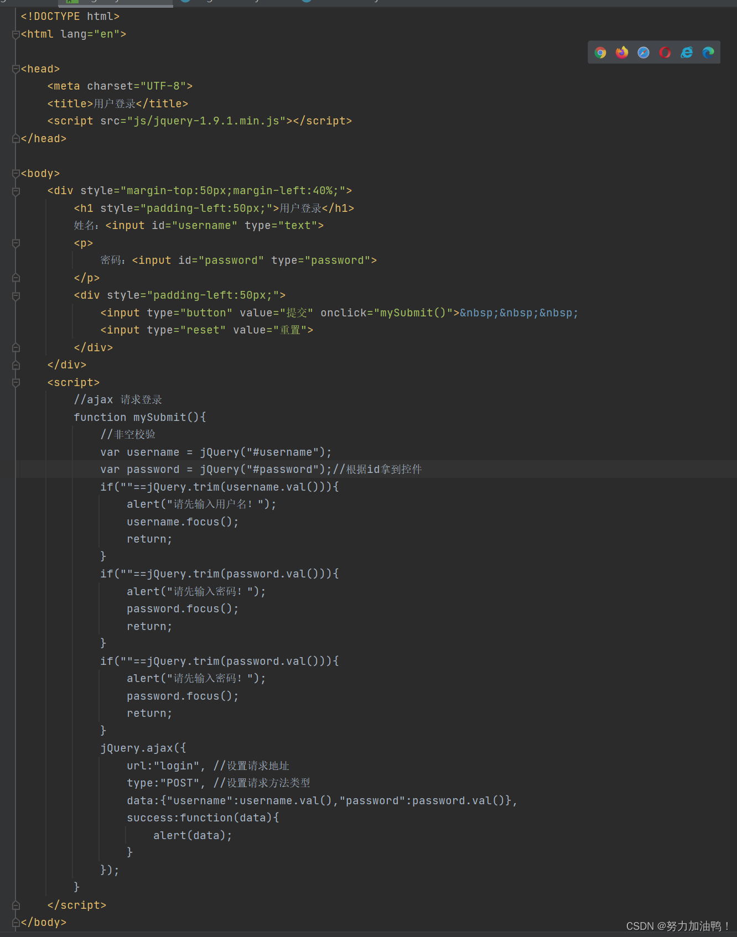Click the "//根据id拿到控件" comment
This screenshot has width=737, height=937.
pyautogui.click(x=377, y=470)
